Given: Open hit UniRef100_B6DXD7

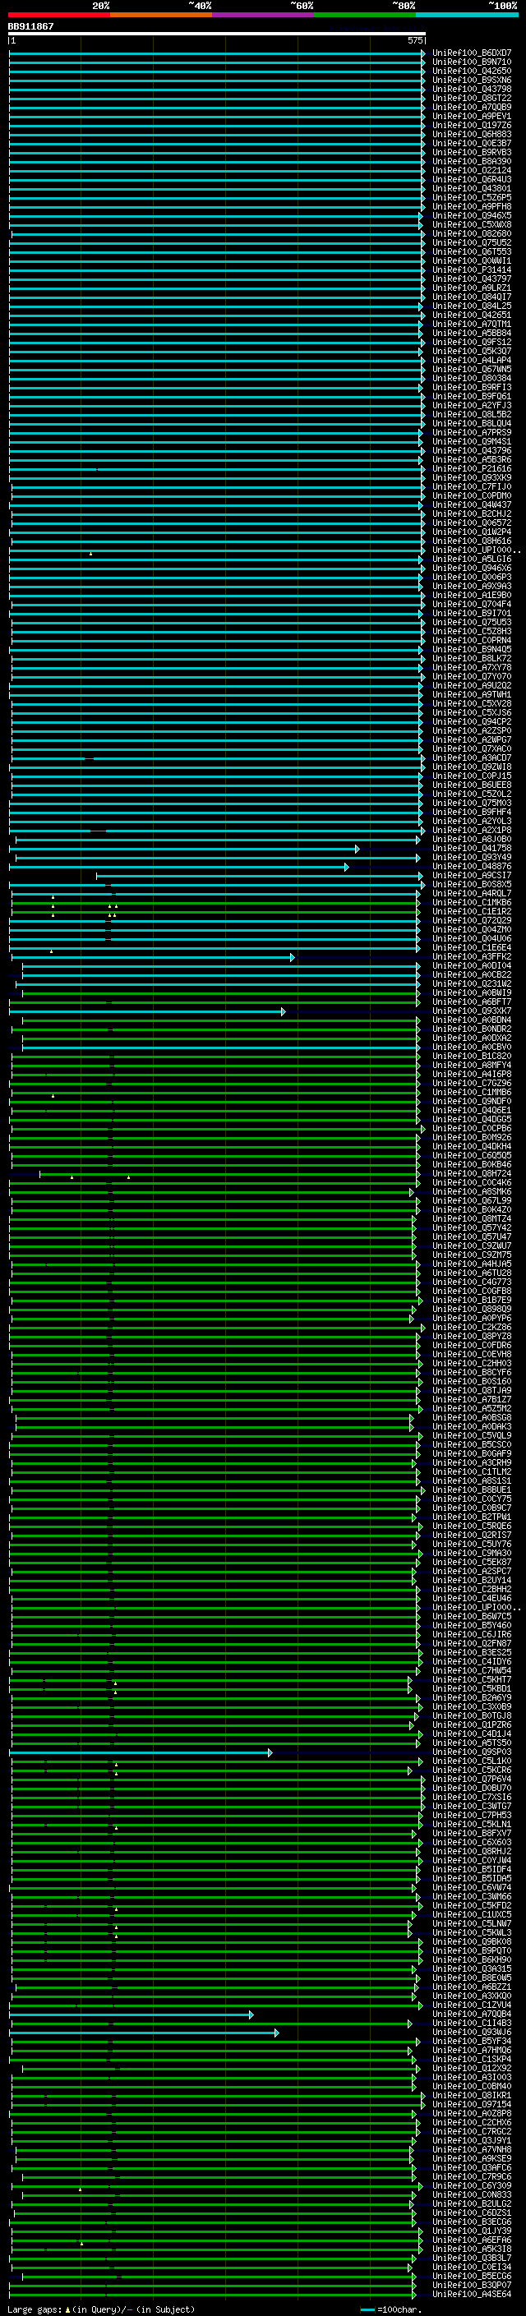Looking at the screenshot, I should (471, 53).
